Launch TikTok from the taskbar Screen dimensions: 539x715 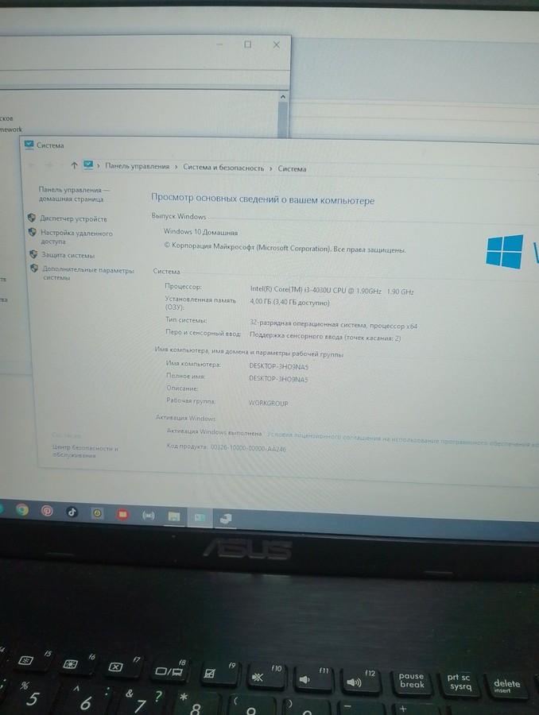[72, 512]
